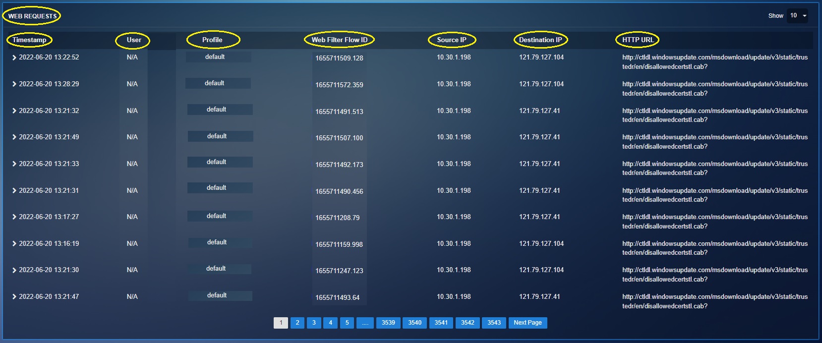Expand the 2022-06-20 13:21:47 row
The width and height of the screenshot is (822, 343).
pos(14,297)
